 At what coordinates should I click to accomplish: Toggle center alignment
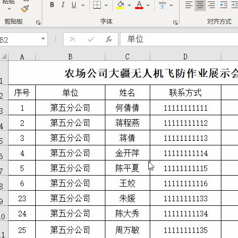pyautogui.click(x=200, y=5)
